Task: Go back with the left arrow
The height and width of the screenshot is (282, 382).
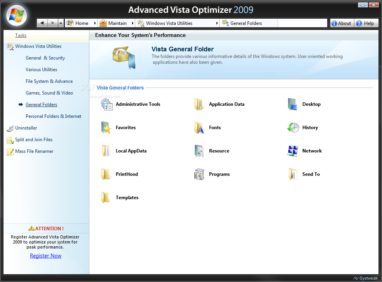Action: click(42, 23)
